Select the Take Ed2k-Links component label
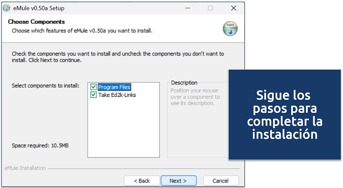343x188 pixels. (117, 95)
